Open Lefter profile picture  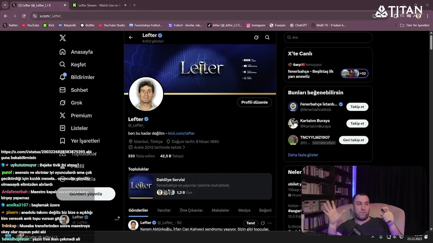[x=146, y=94]
